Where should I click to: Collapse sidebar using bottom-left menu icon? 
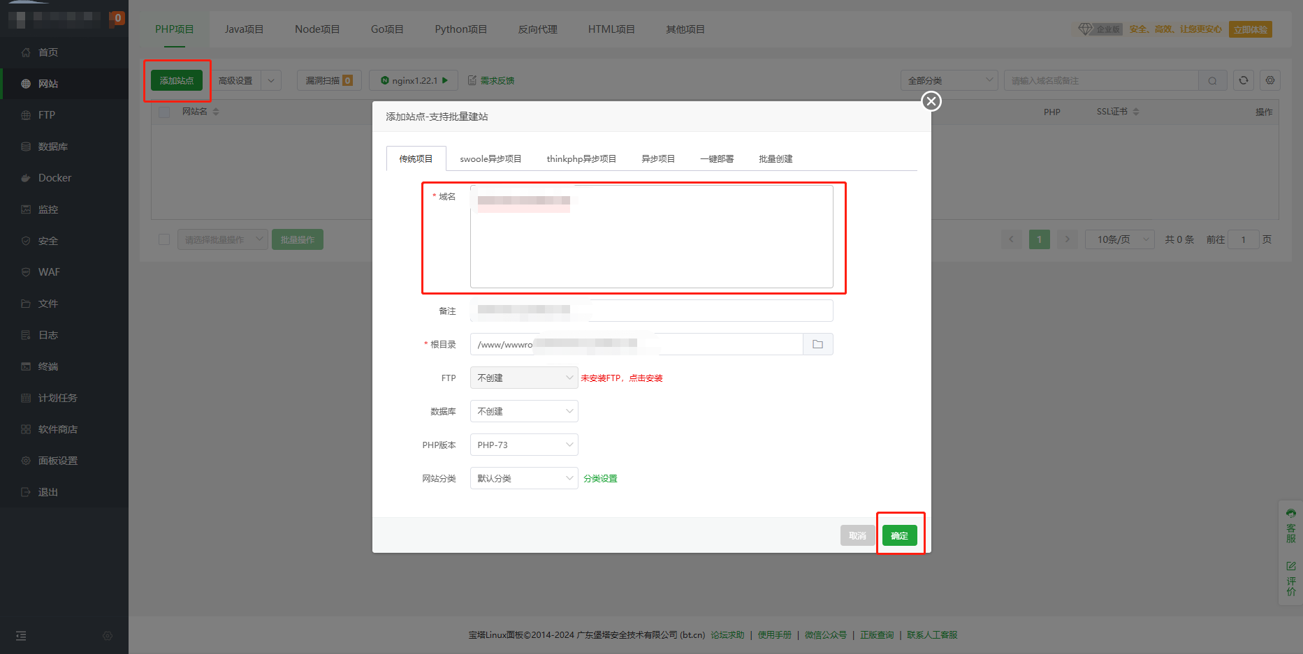(21, 636)
